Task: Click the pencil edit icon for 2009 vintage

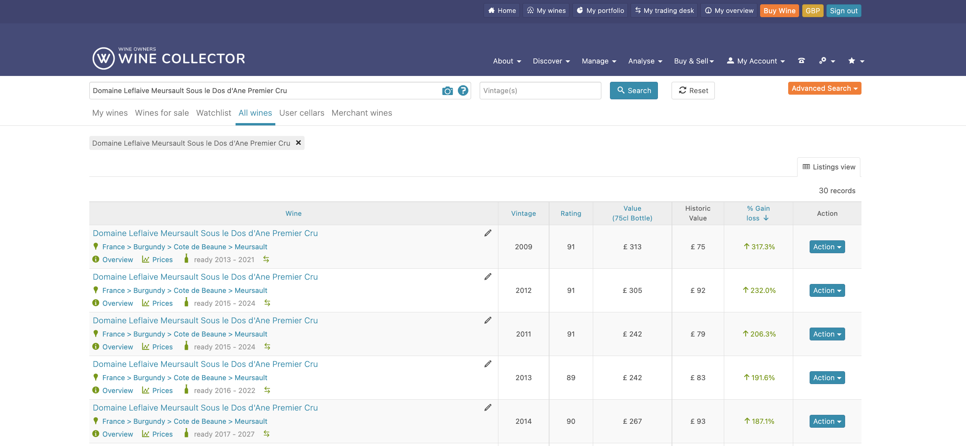Action: pos(488,233)
